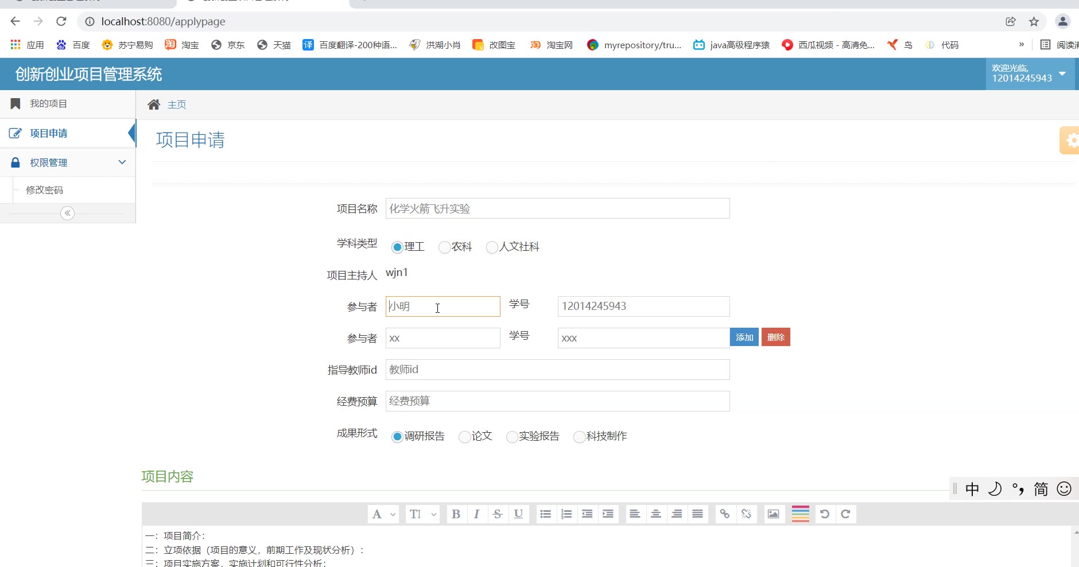Open the 百度 bookmark
The height and width of the screenshot is (567, 1079).
click(x=73, y=45)
